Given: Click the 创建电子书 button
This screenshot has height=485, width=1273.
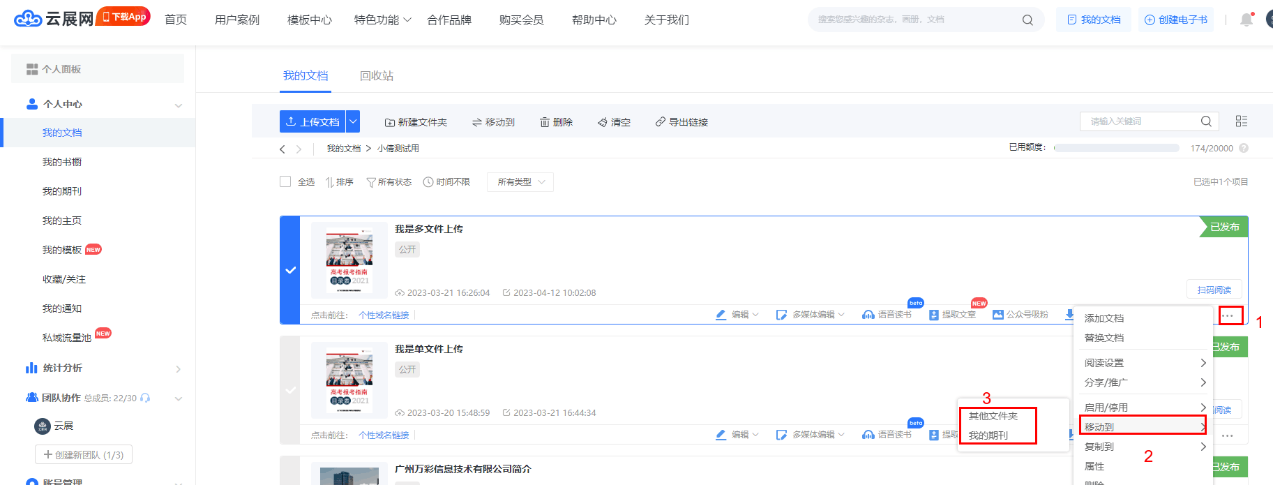Looking at the screenshot, I should [x=1175, y=20].
